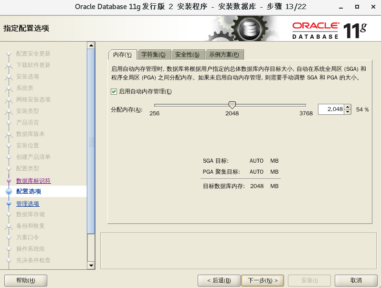This screenshot has height=288, width=381.
Task: Click the empty message area below tabs
Action: click(x=238, y=251)
